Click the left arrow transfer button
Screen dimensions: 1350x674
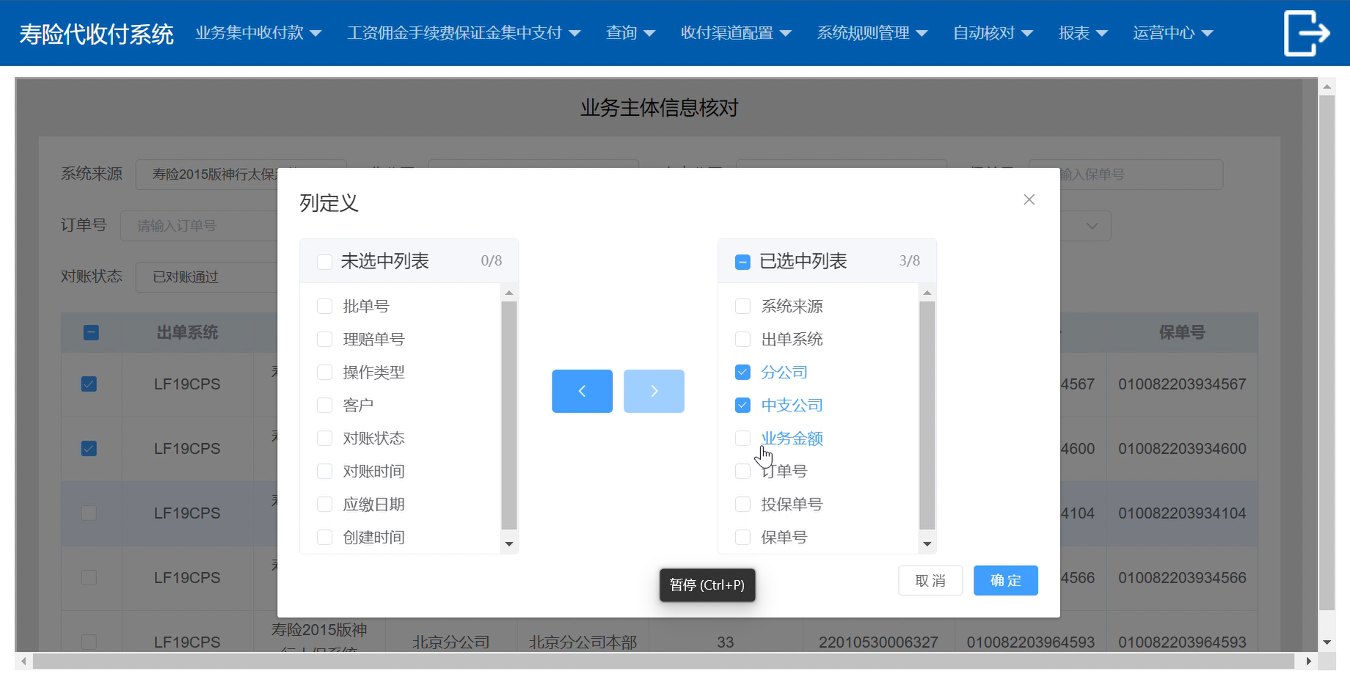(582, 391)
